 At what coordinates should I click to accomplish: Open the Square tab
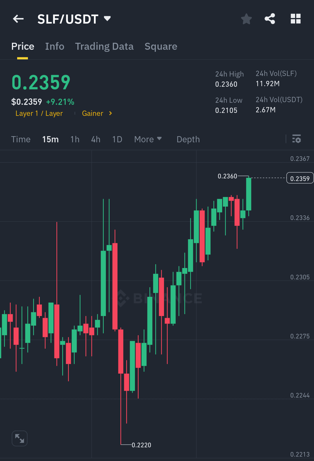coord(161,47)
